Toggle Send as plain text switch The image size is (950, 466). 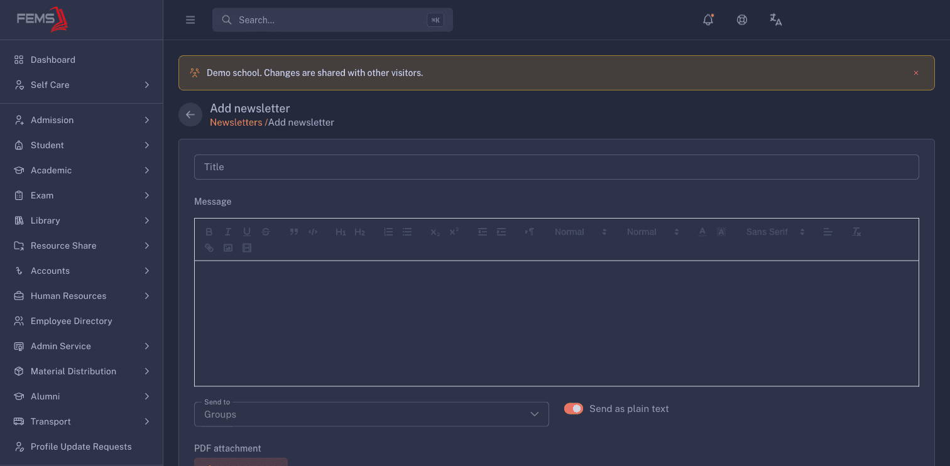tap(574, 409)
